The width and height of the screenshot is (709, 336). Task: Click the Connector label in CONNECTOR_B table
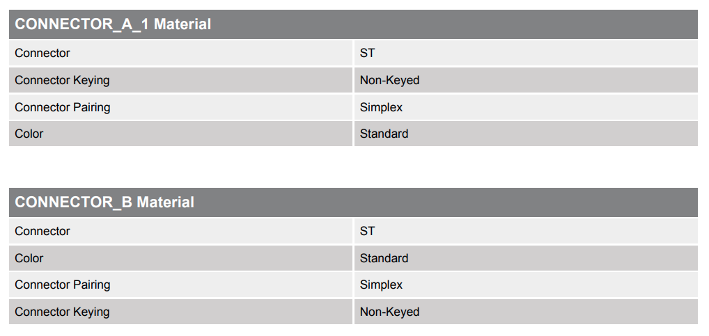(x=42, y=231)
